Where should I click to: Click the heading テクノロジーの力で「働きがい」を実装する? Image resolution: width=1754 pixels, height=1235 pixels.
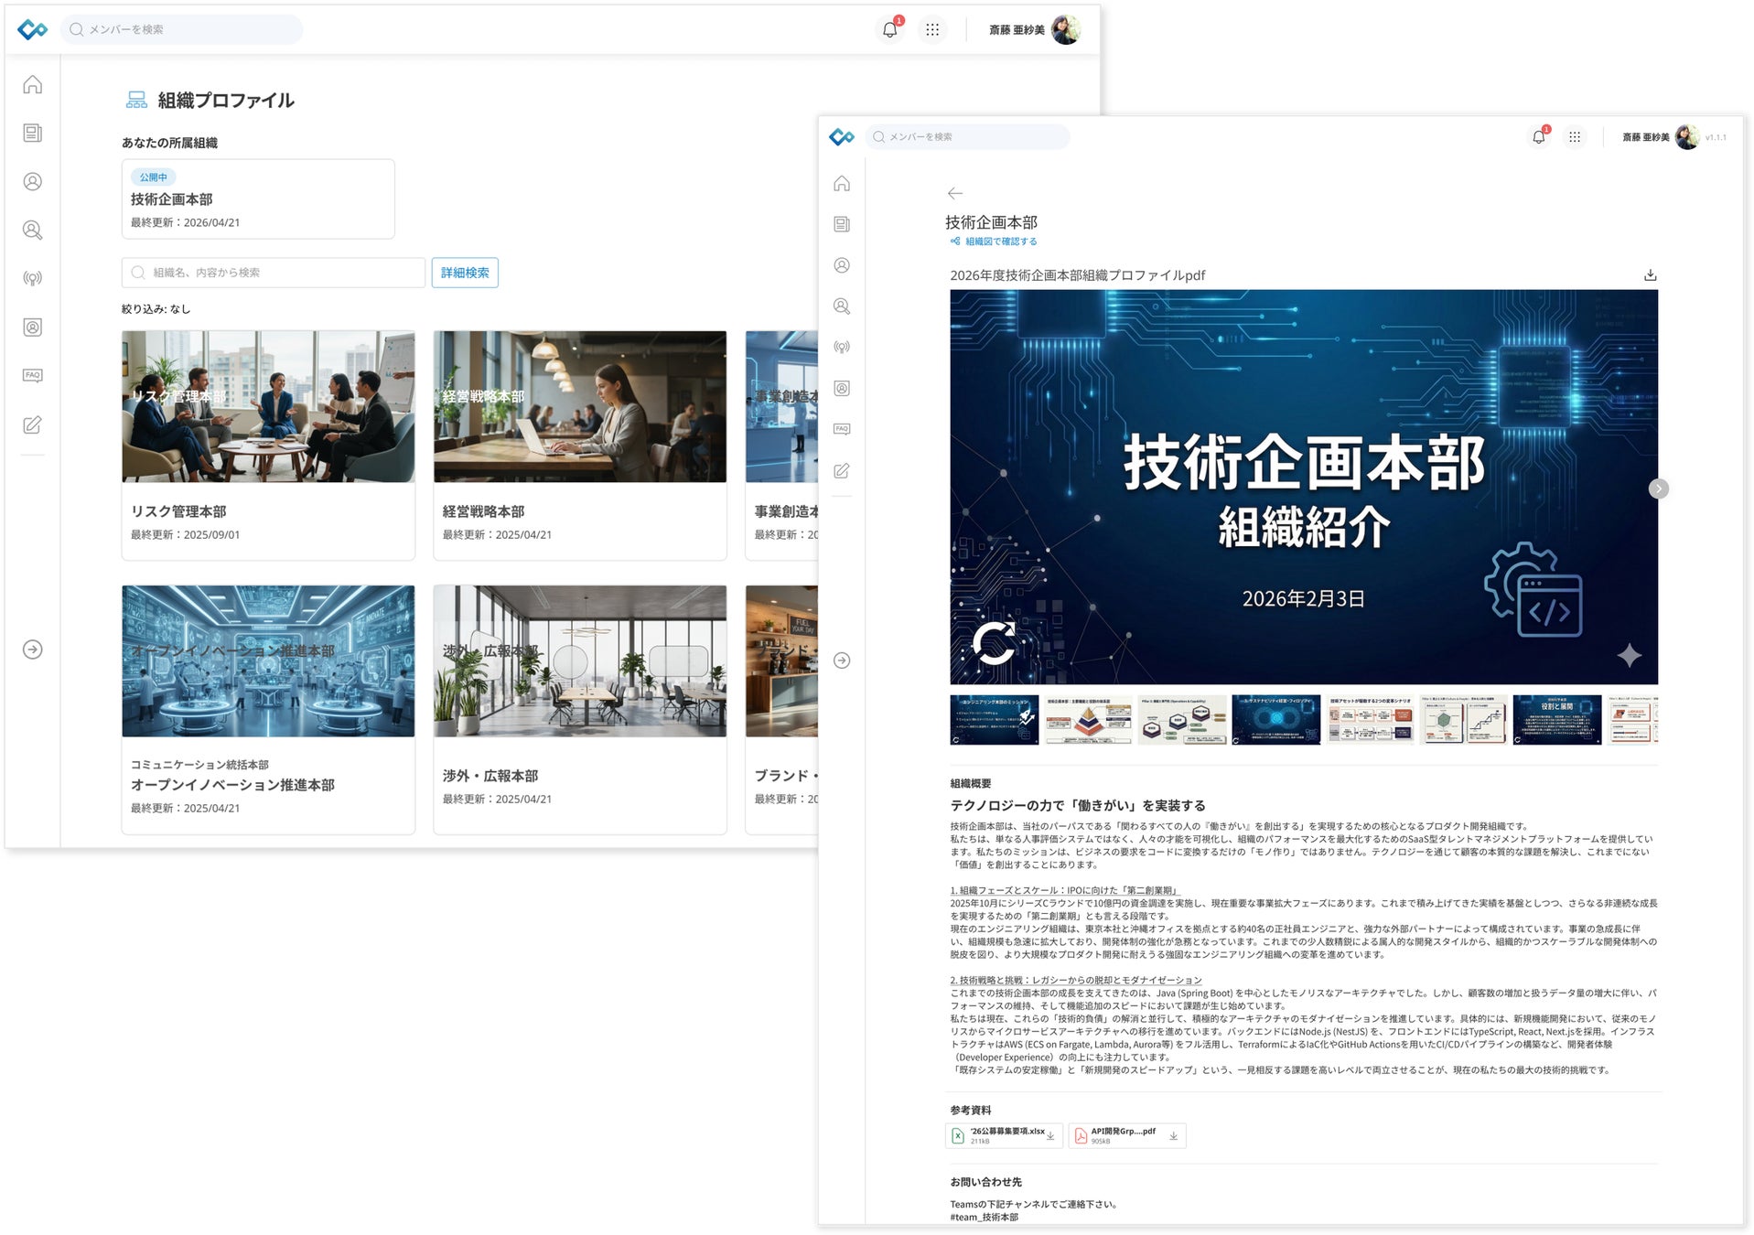1078,806
